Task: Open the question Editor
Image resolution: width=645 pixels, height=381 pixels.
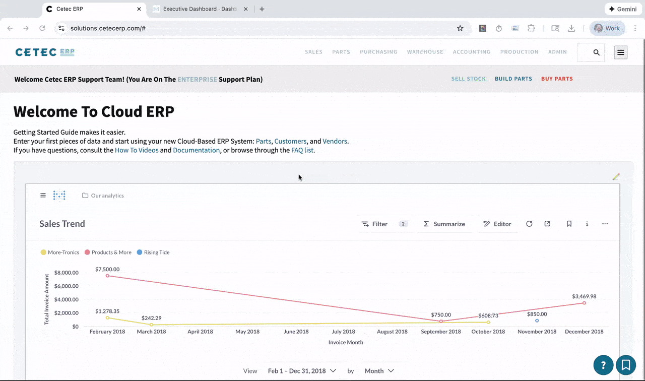Action: coord(497,224)
